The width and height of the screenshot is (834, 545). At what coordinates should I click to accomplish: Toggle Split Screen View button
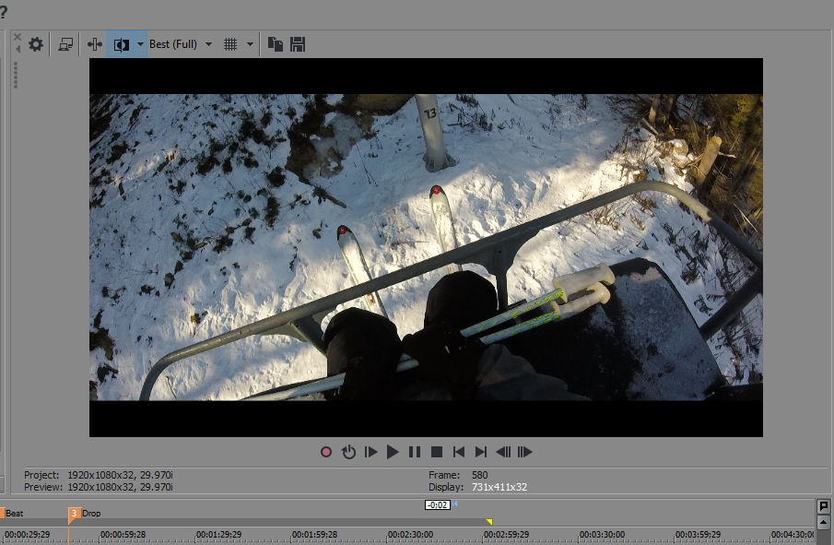pyautogui.click(x=121, y=44)
